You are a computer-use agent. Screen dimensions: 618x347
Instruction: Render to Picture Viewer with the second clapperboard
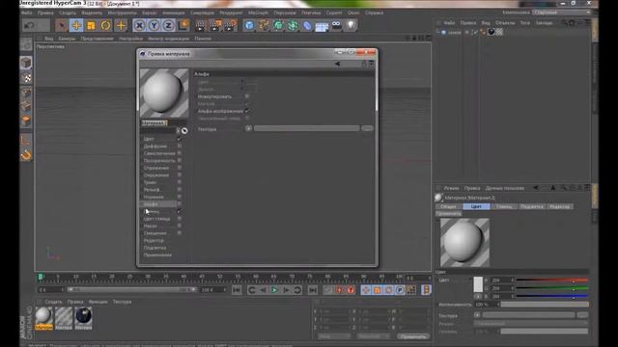pos(215,26)
